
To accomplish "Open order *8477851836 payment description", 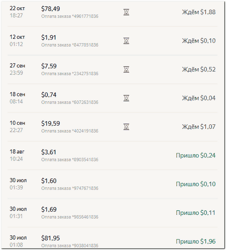I will [70, 45].
